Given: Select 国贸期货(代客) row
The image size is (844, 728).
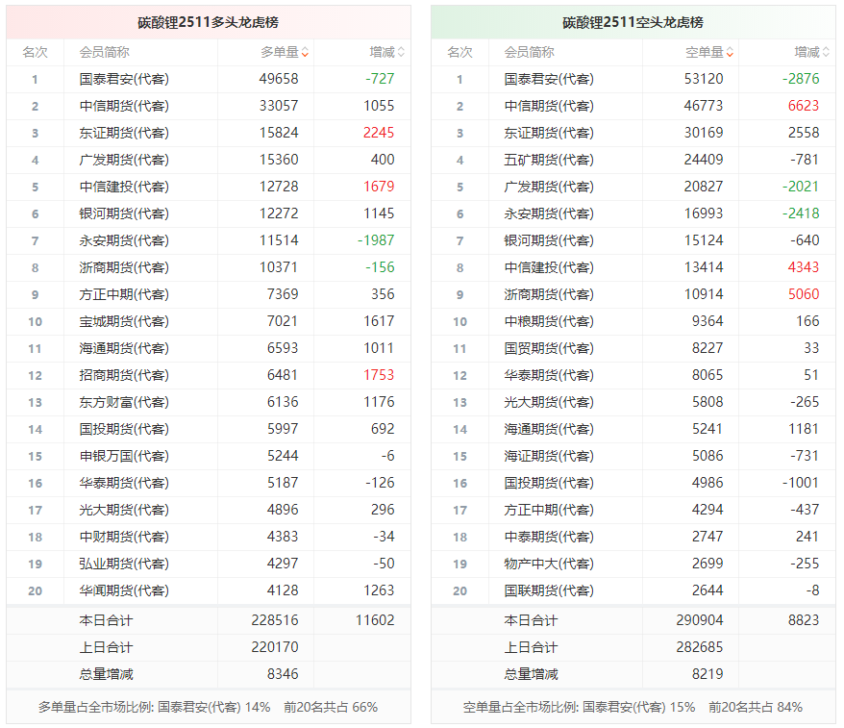Looking at the screenshot, I should pos(633,348).
